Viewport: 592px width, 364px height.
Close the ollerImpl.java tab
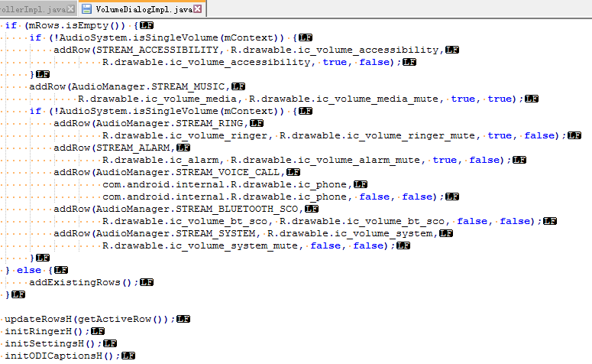[70, 9]
